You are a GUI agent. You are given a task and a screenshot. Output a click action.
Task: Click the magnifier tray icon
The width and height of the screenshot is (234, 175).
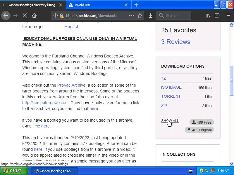pyautogui.click(x=212, y=171)
